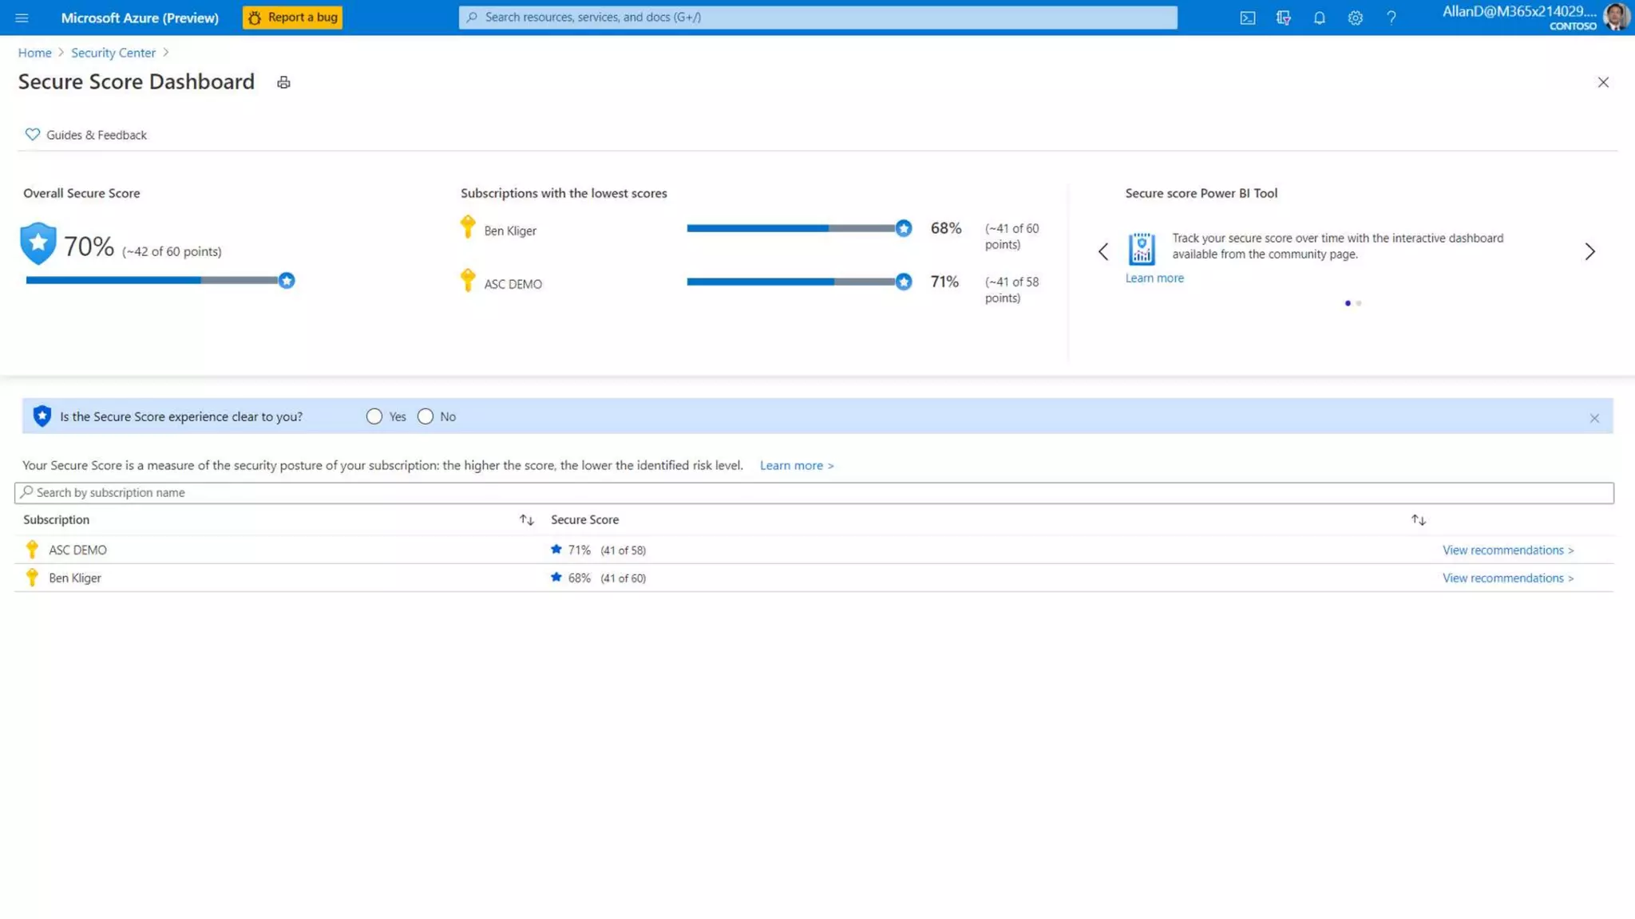Click Report a bug button
1635x919 pixels.
click(x=292, y=18)
